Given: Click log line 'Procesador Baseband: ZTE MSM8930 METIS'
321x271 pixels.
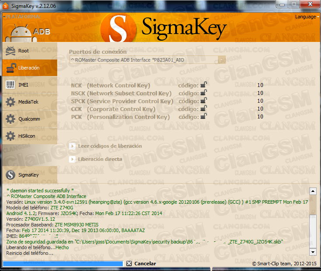Looking at the screenshot, I should point(52,225).
